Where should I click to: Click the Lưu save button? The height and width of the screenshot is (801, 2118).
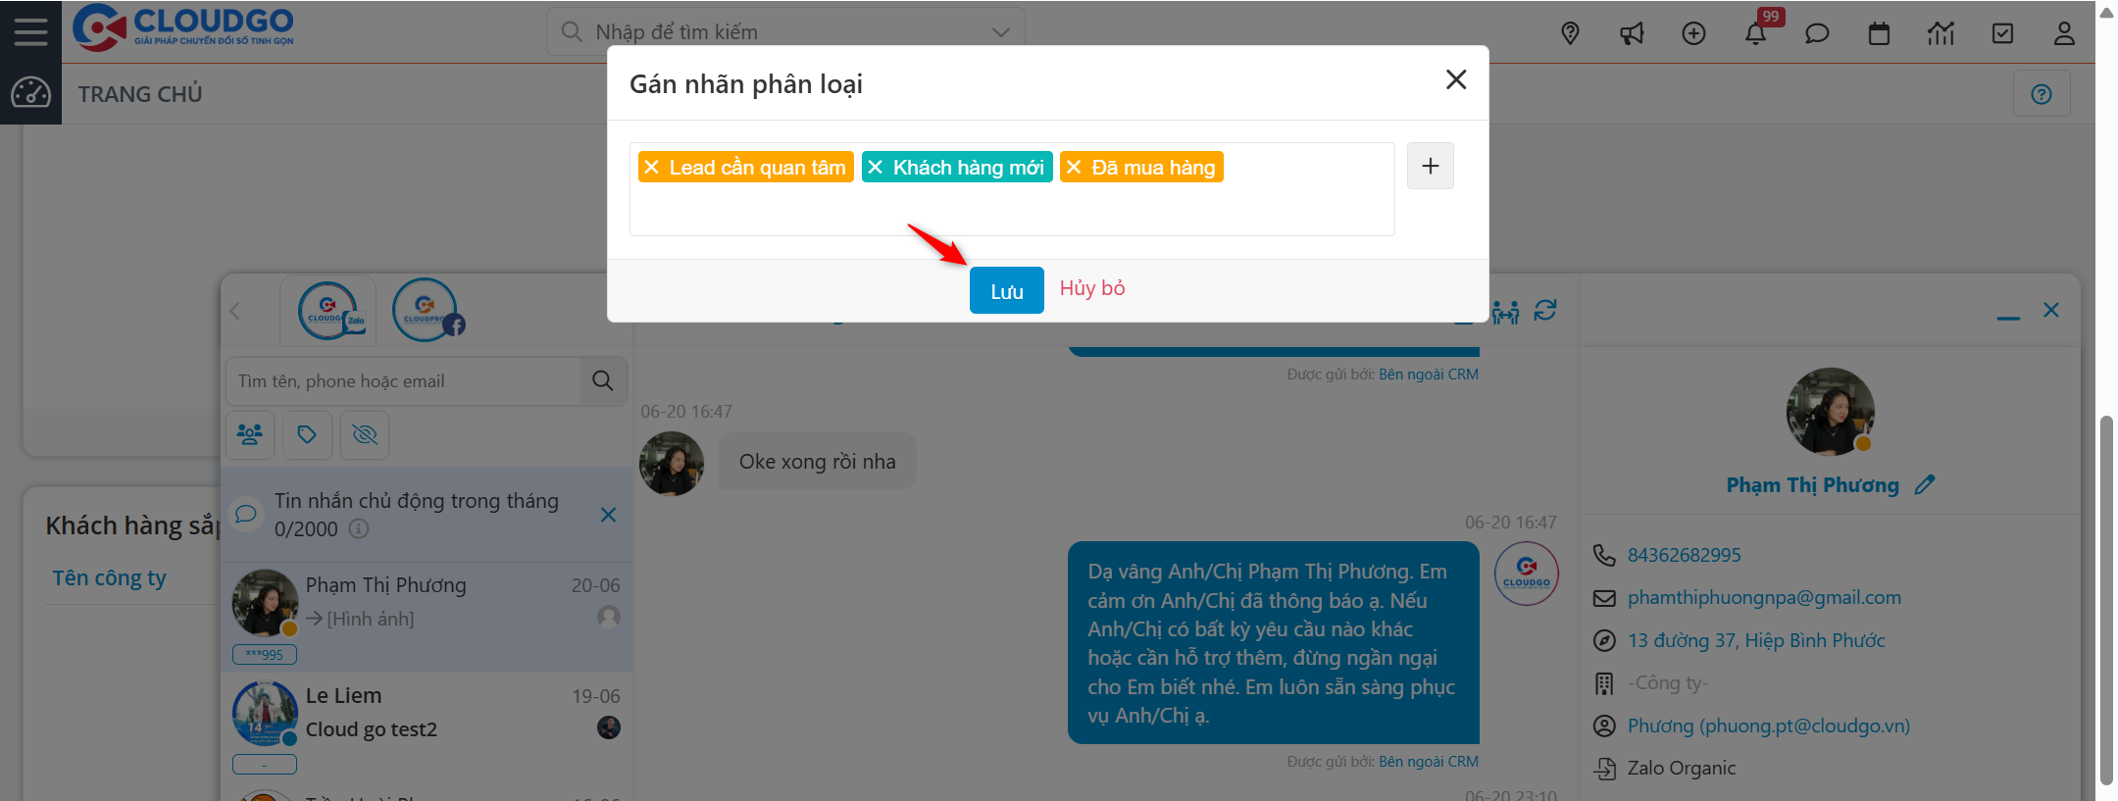point(1007,290)
